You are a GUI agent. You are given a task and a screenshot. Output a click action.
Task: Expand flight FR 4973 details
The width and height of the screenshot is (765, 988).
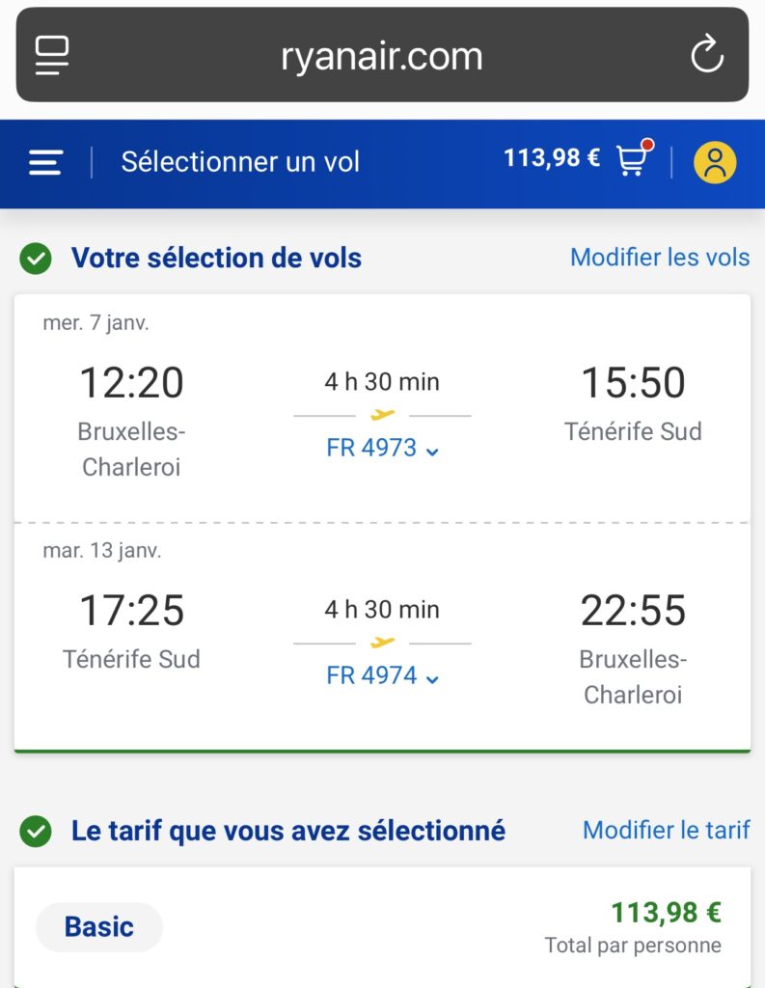(x=382, y=448)
